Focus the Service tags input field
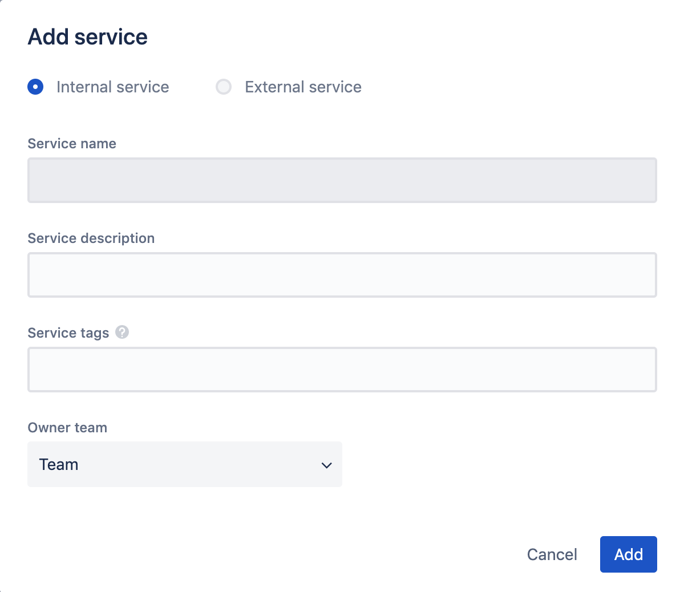The width and height of the screenshot is (680, 592). point(342,370)
